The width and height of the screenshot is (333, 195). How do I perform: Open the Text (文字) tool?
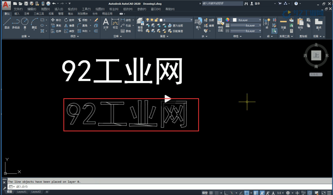(105, 23)
